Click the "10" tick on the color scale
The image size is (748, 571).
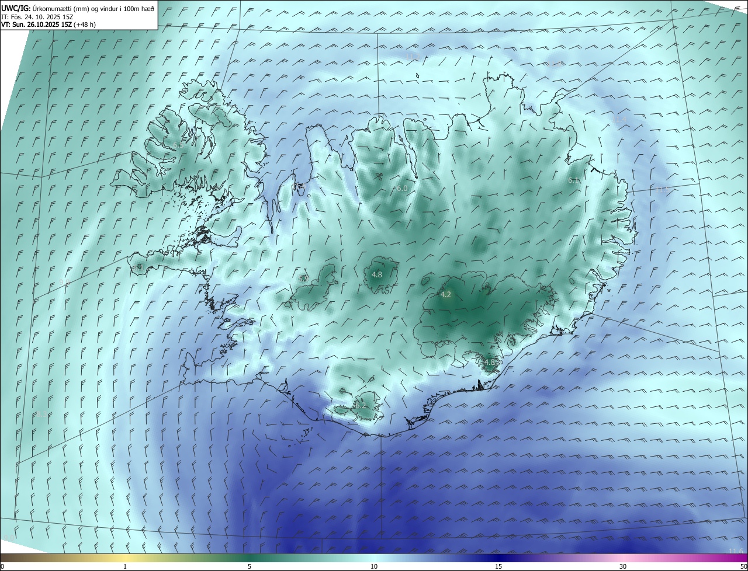374,566
